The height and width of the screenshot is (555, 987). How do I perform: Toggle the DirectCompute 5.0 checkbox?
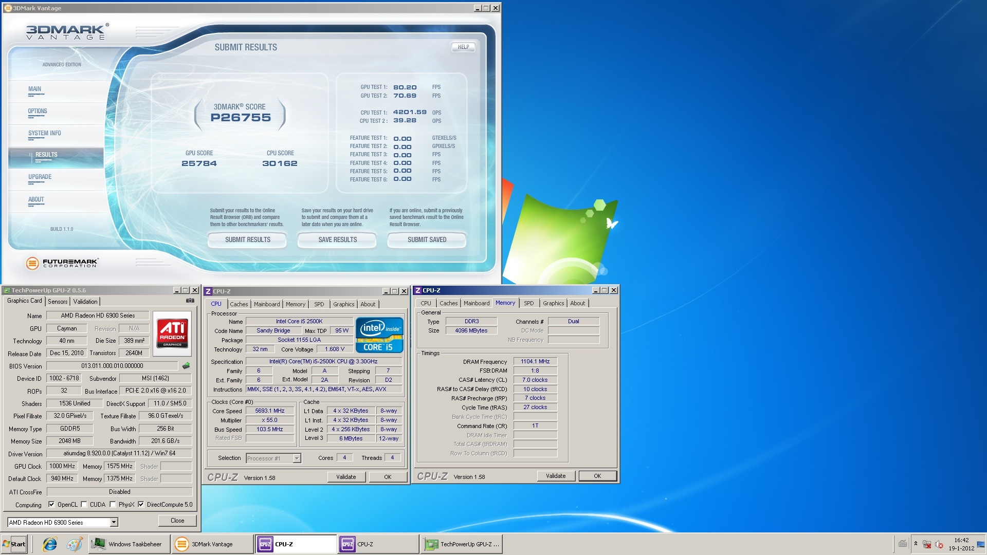[x=141, y=504]
